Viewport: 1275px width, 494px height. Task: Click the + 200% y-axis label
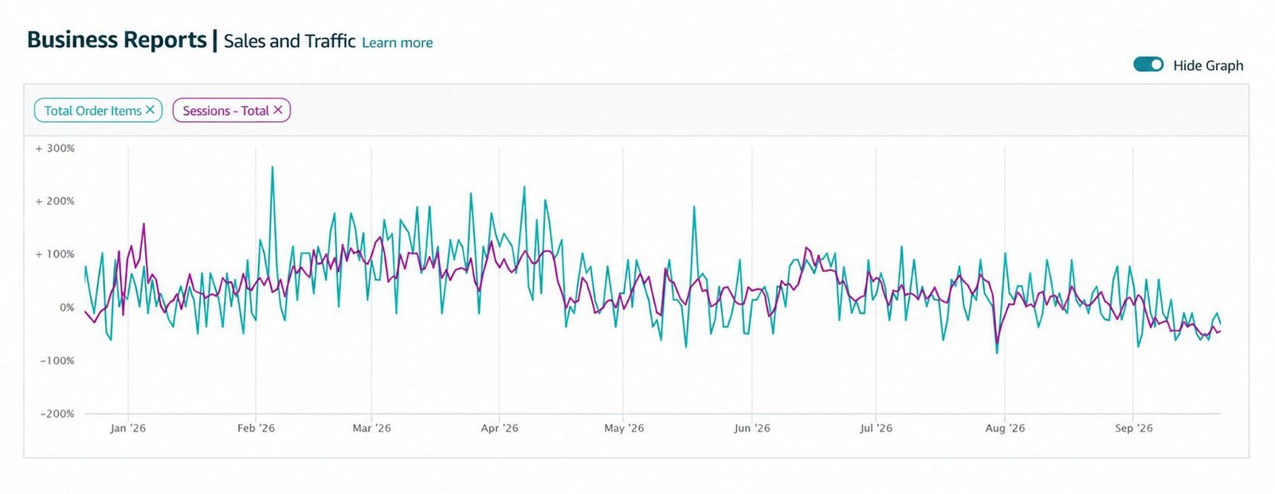pos(55,201)
